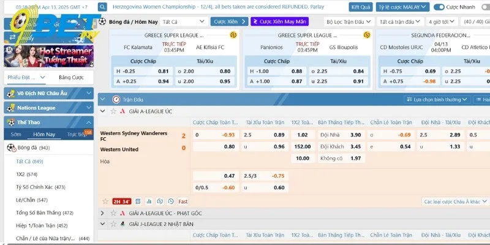Click the search magnifier icon

(x=102, y=7)
